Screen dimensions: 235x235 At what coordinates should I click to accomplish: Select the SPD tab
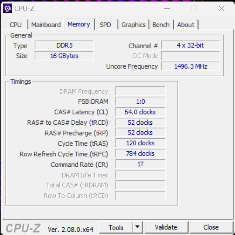pyautogui.click(x=106, y=25)
